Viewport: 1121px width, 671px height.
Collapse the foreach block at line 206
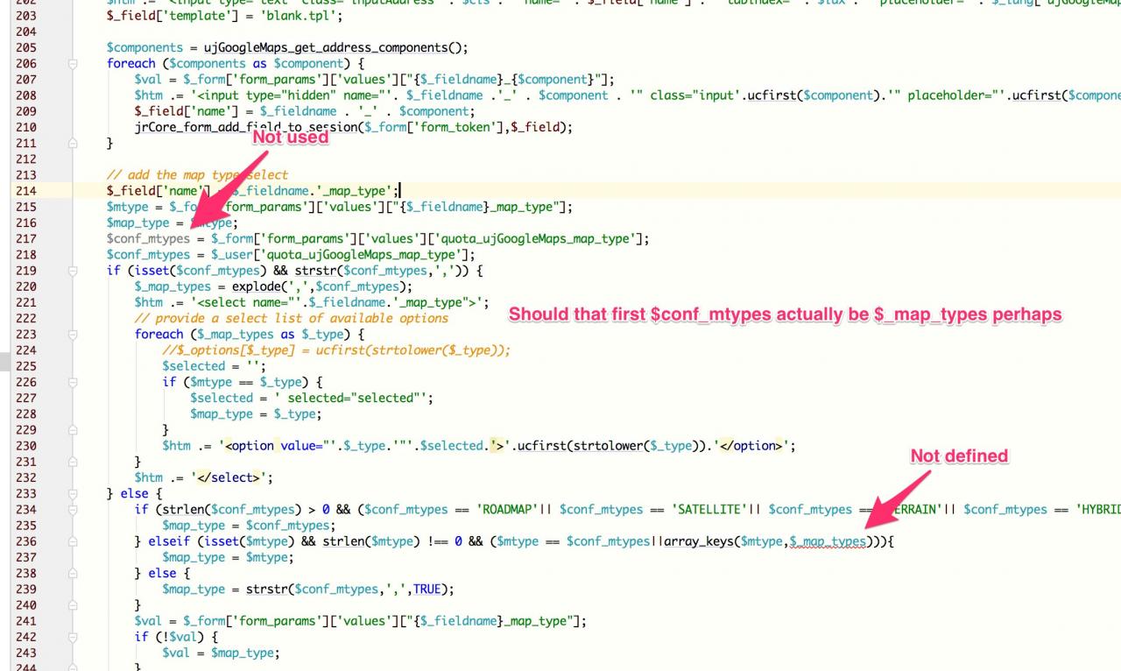pos(73,64)
